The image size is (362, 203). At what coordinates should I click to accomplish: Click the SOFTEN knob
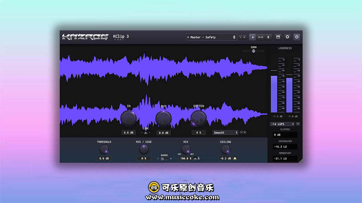pyautogui.click(x=199, y=118)
